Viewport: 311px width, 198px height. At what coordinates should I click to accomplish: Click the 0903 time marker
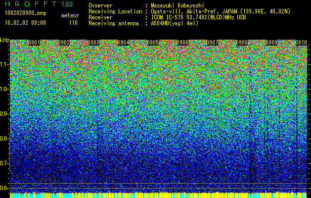click(x=93, y=43)
